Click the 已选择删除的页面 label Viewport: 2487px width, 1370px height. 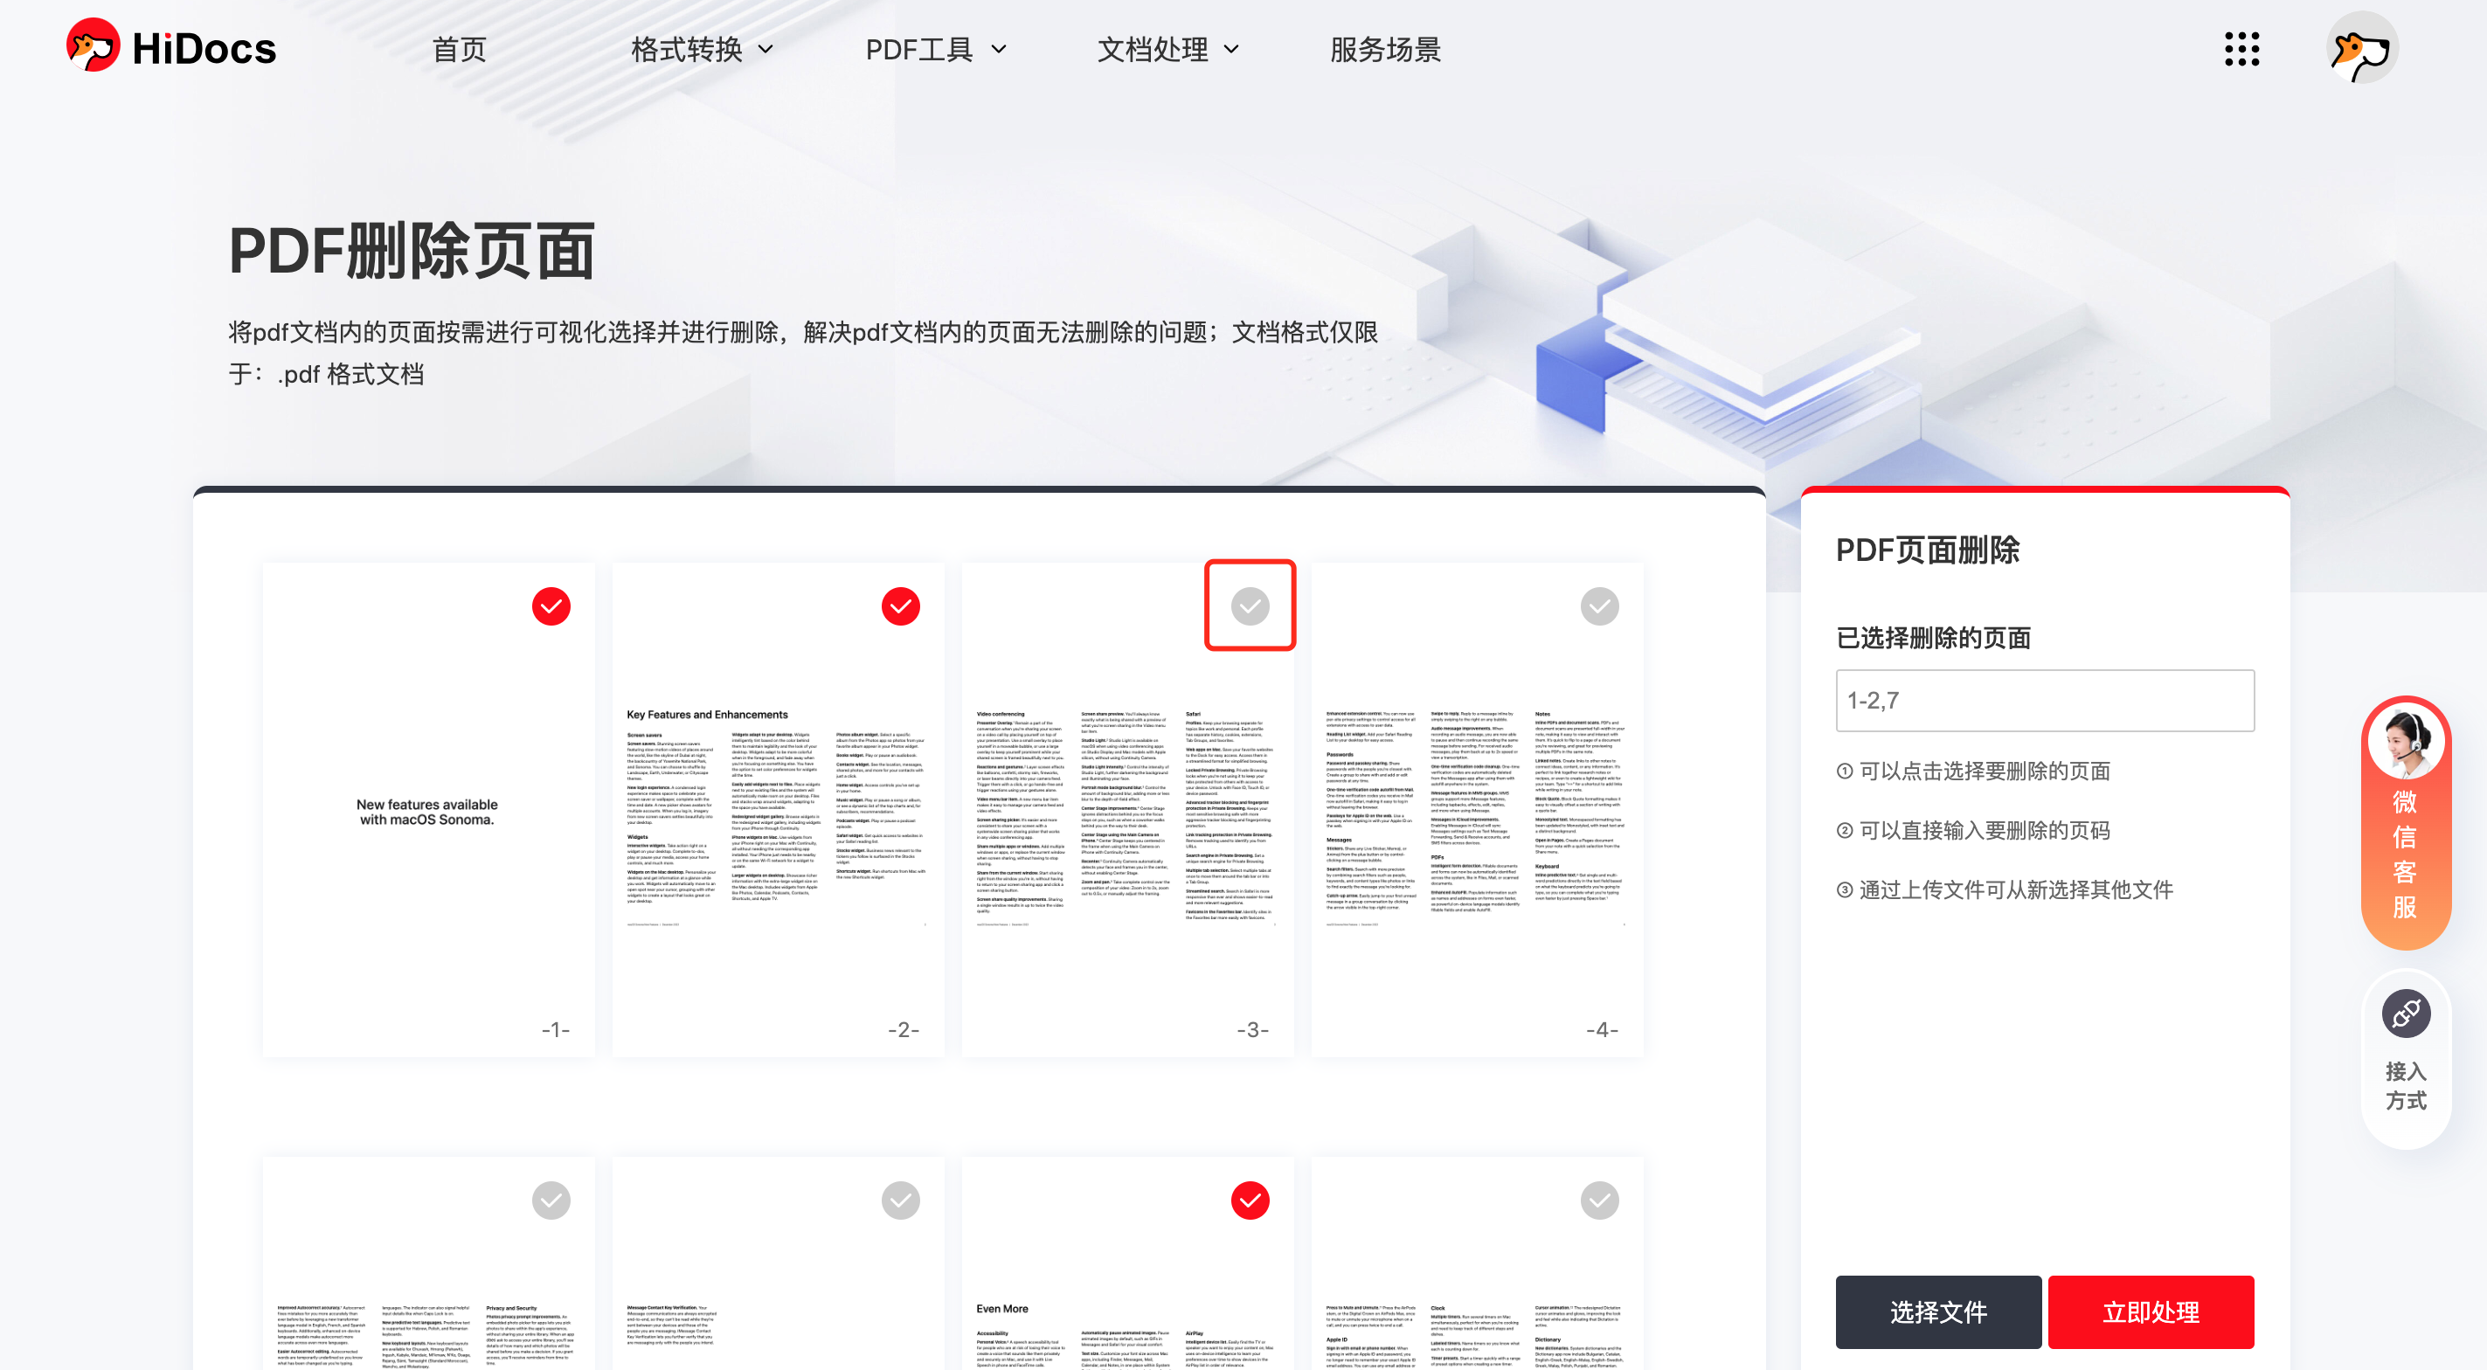click(1933, 637)
